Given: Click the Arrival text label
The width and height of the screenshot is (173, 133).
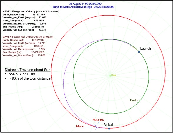Looking at the screenshot, I should tap(108, 124).
